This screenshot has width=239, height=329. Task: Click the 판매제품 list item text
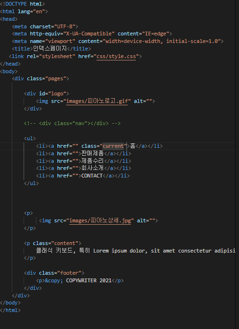[93, 153]
